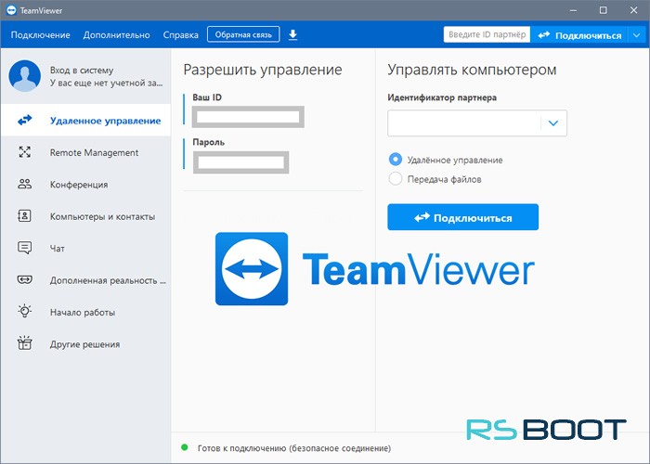
Task: Click the Компьютеры и контакты contact-book icon
Action: (x=24, y=216)
